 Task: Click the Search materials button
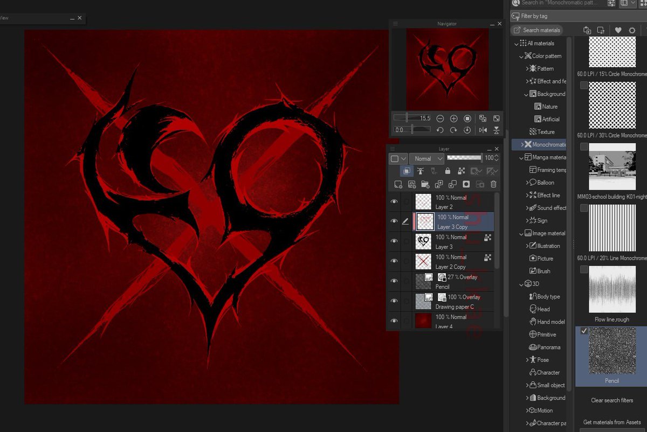point(536,30)
